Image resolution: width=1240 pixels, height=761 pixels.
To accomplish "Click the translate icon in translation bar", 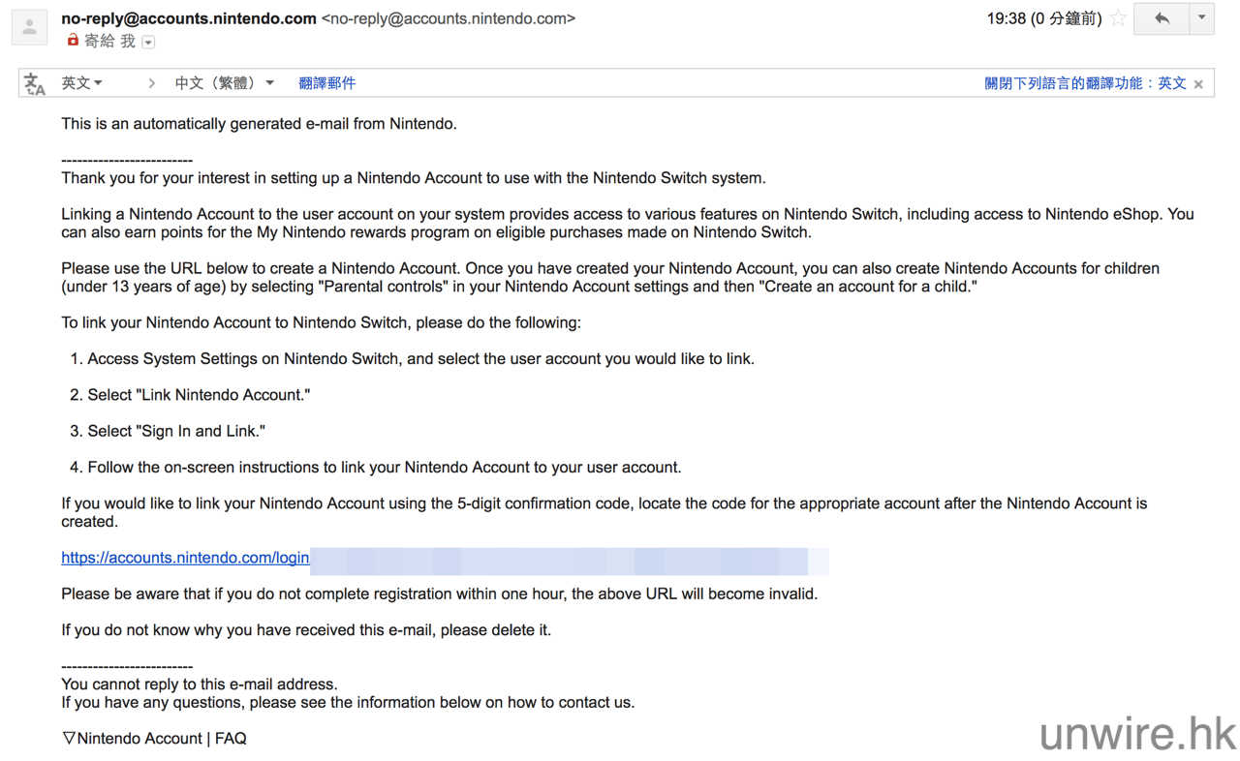I will tap(35, 84).
